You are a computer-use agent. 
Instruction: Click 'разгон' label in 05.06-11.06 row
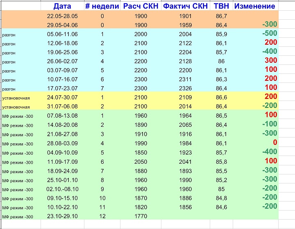pyautogui.click(x=9, y=35)
